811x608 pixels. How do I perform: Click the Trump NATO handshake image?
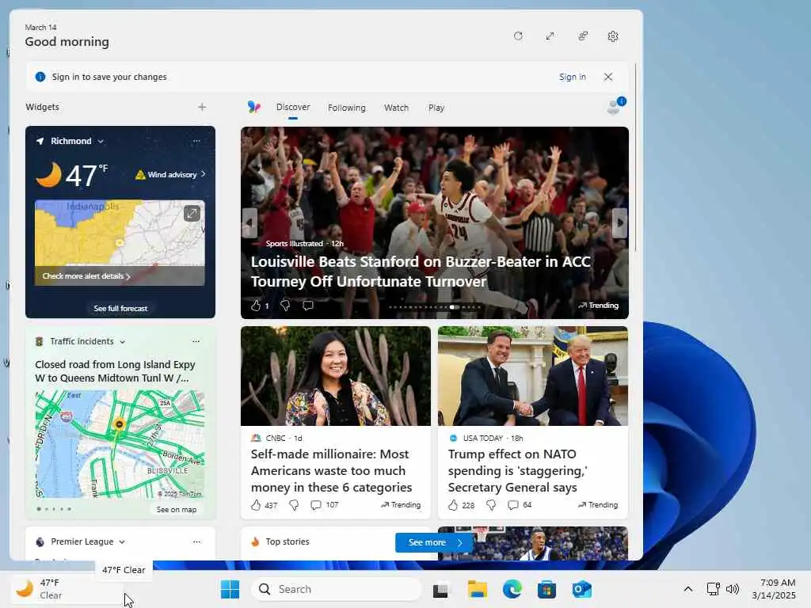(533, 376)
